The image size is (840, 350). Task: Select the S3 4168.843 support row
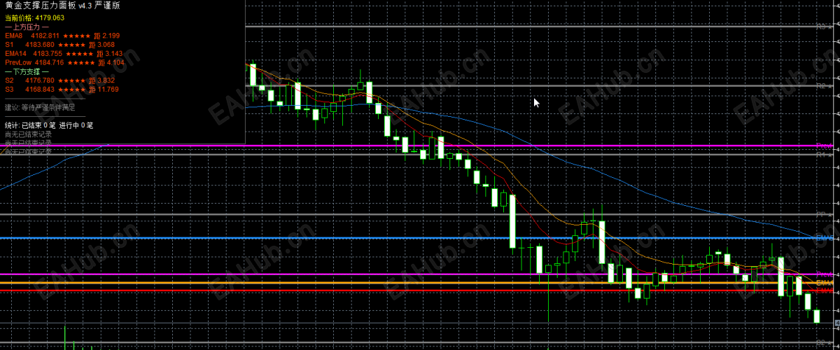(x=62, y=90)
